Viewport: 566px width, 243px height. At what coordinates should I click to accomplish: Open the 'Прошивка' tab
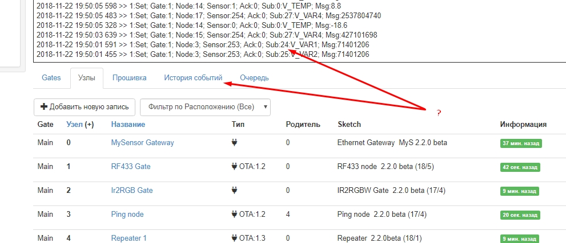[x=129, y=78]
